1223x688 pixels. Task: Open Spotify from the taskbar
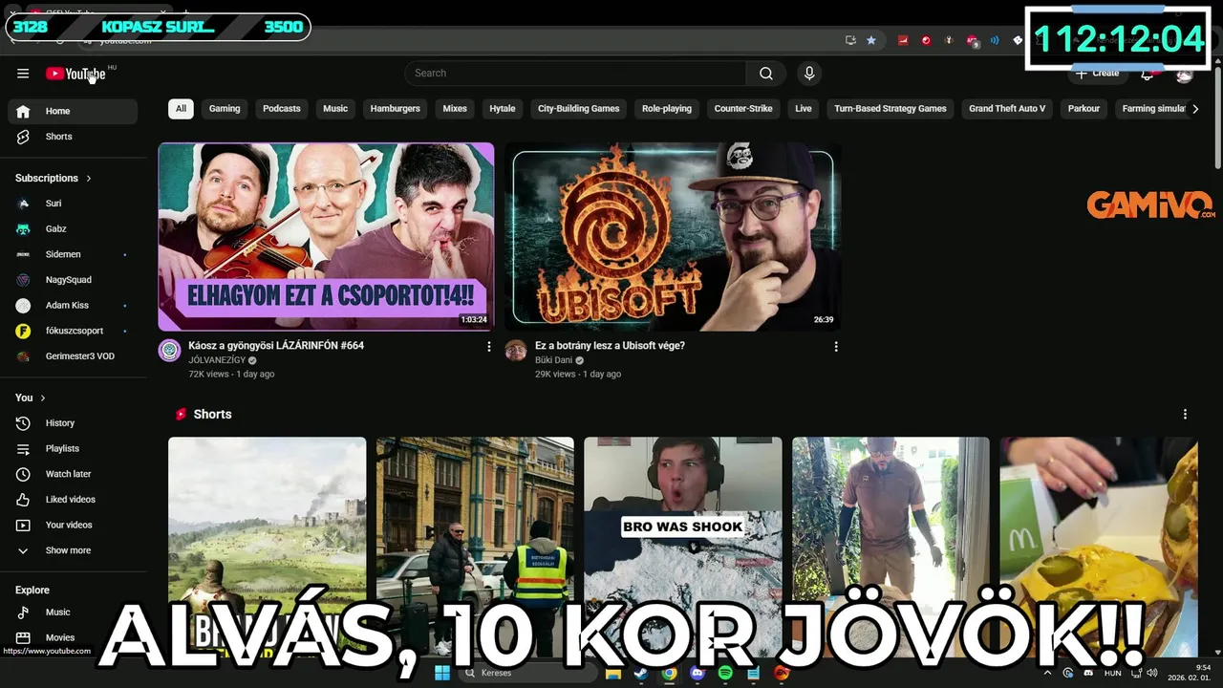[x=725, y=674]
